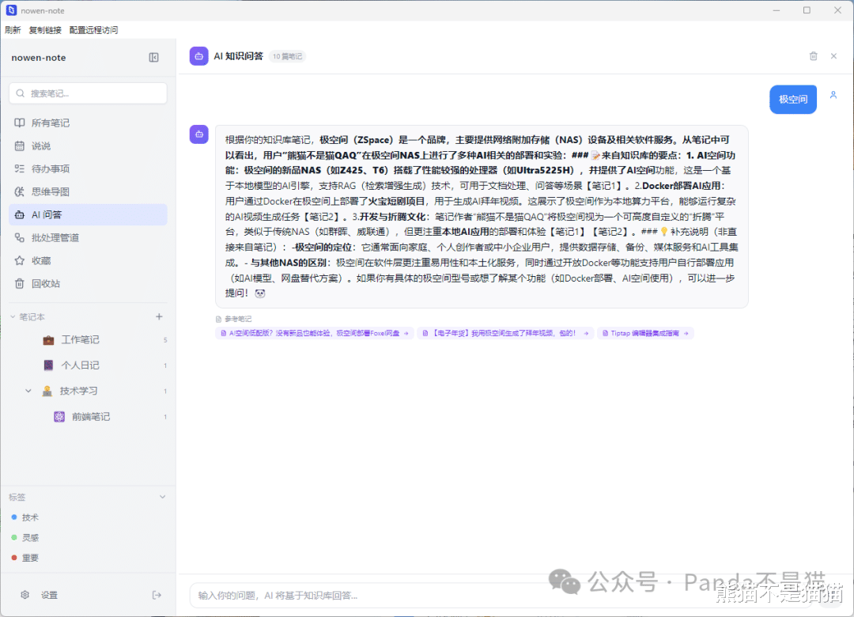Click the 前端笔记 atom icon
The height and width of the screenshot is (617, 854).
point(59,416)
